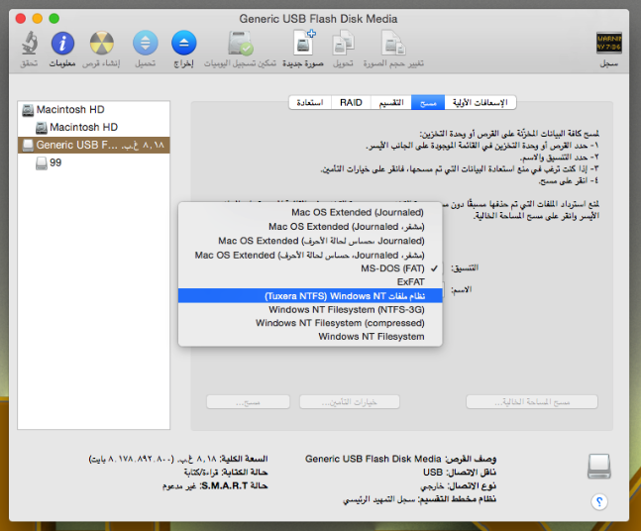Click the Convert toolbar icon
Viewport: 641px width, 531px height.
(343, 43)
